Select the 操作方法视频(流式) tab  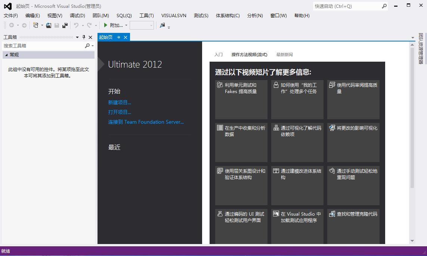(249, 55)
